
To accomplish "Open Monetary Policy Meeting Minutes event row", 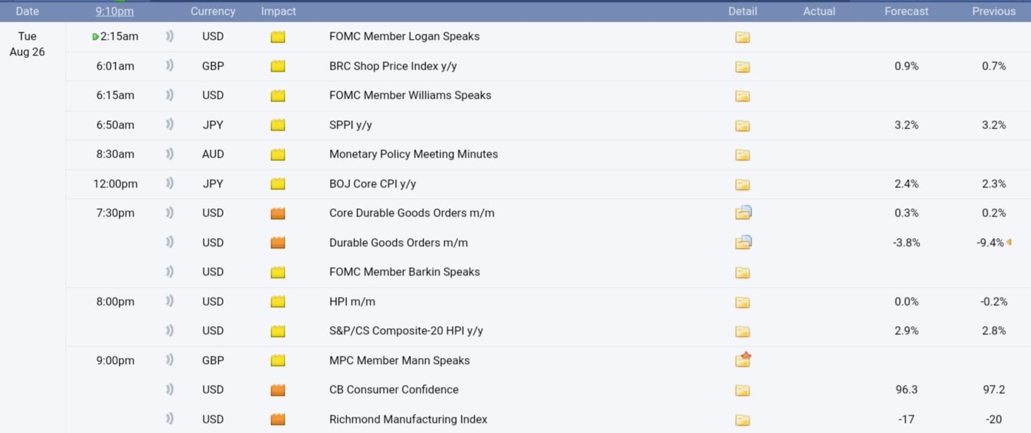I will click(x=548, y=154).
